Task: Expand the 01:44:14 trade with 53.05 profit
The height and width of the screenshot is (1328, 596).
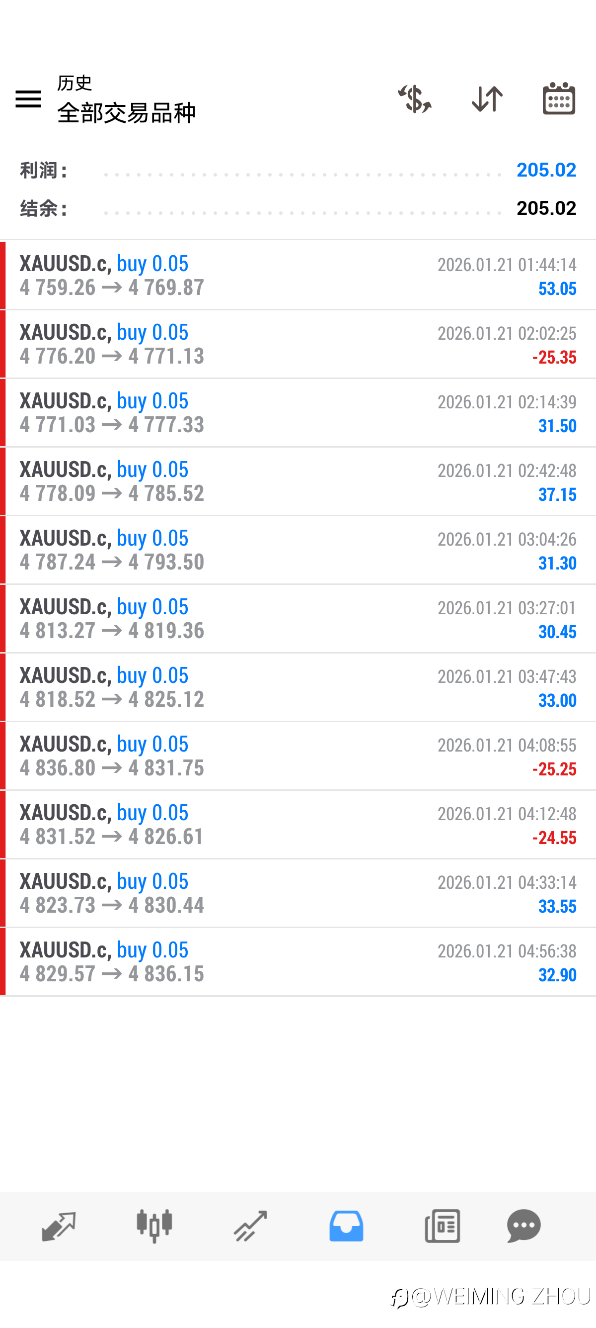Action: [298, 275]
